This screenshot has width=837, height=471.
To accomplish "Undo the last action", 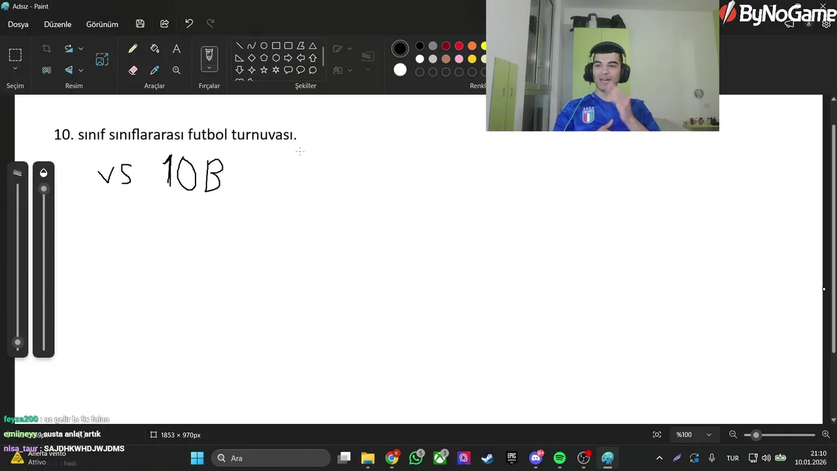I will [x=189, y=24].
